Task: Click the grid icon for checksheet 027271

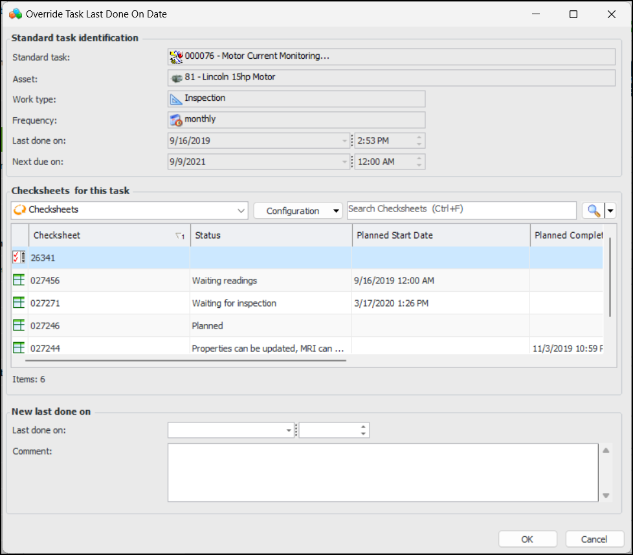Action: [19, 303]
